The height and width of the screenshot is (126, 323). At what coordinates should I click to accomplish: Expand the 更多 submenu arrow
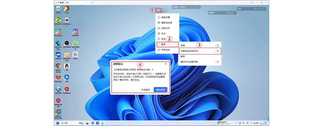click(176, 44)
